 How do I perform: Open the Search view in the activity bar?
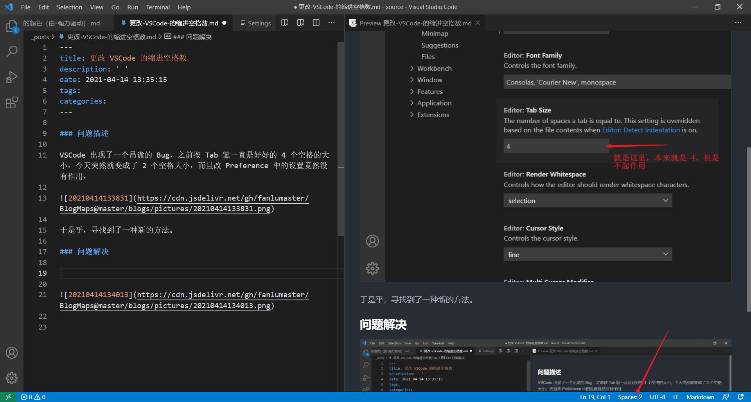(12, 51)
